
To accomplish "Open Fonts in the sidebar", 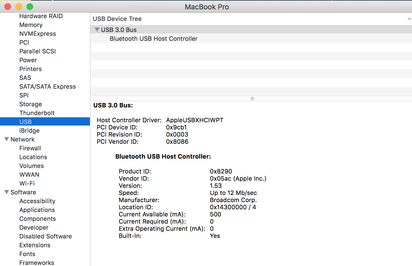I will [x=27, y=254].
